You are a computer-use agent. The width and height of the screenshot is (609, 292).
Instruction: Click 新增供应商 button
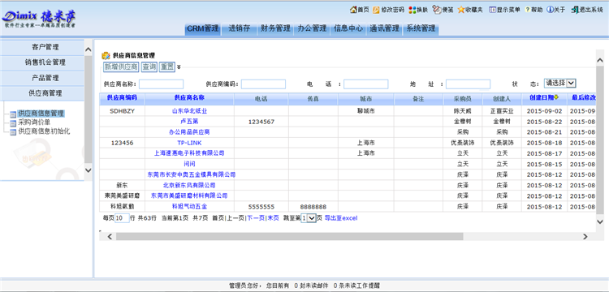pos(121,67)
